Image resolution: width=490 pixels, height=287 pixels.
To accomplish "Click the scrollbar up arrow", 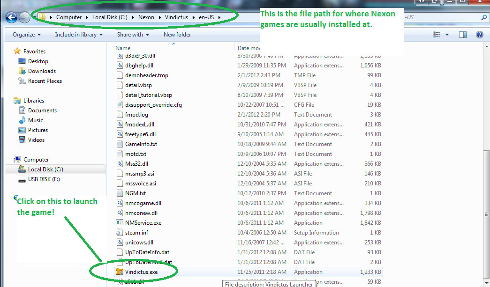I will (x=486, y=46).
